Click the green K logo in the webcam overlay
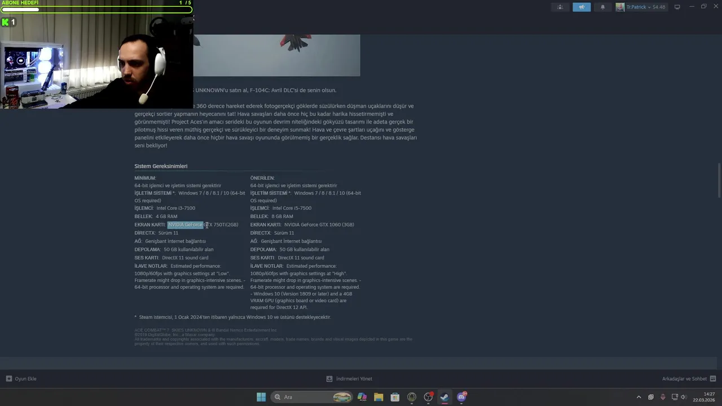Screen dimensions: 722x406 (6, 22)
